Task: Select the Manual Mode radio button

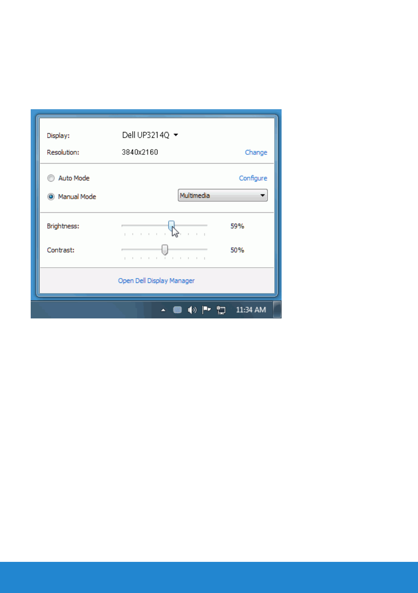Action: coord(51,196)
